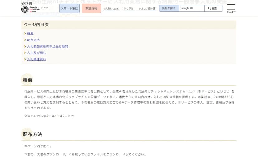Select the Multilingual link
This screenshot has width=258, height=161.
click(x=111, y=8)
